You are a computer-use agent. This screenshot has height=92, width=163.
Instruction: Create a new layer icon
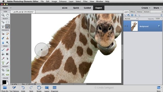click(x=125, y=15)
